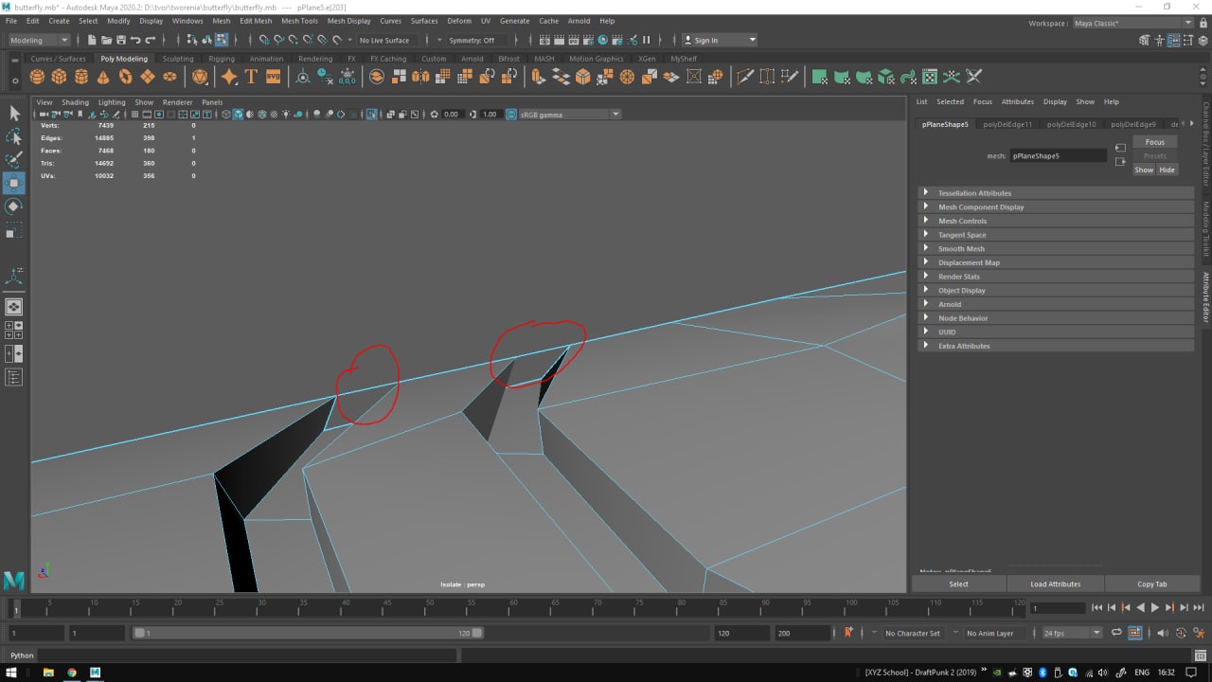Click the SVG import shelf icon

(273, 77)
